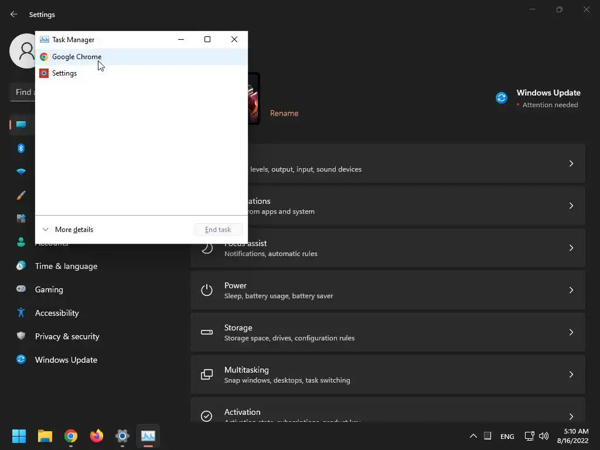600x450 pixels.
Task: Open Firefox from taskbar
Action: click(x=97, y=436)
